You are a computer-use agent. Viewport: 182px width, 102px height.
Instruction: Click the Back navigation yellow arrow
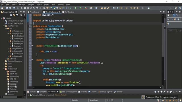point(138,8)
